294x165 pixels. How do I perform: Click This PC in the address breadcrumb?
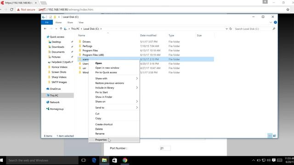click(75, 29)
